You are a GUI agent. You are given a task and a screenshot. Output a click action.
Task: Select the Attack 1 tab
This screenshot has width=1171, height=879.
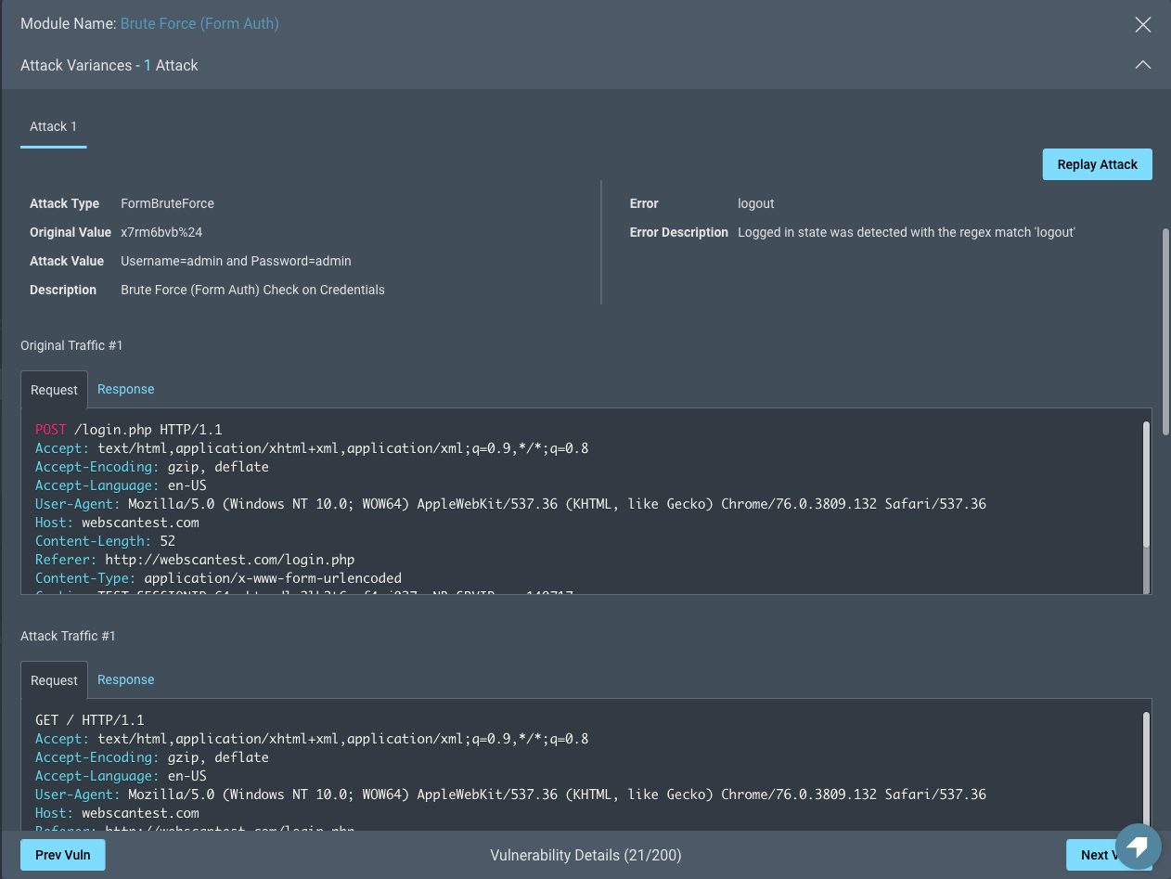[x=54, y=126]
